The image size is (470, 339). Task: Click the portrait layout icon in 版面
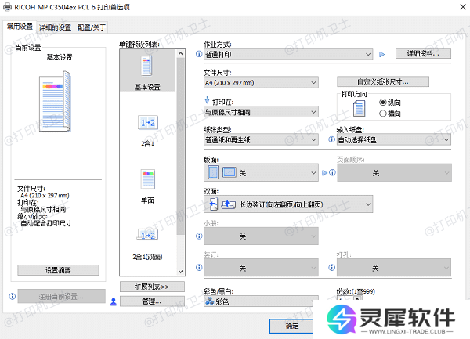(x=213, y=172)
